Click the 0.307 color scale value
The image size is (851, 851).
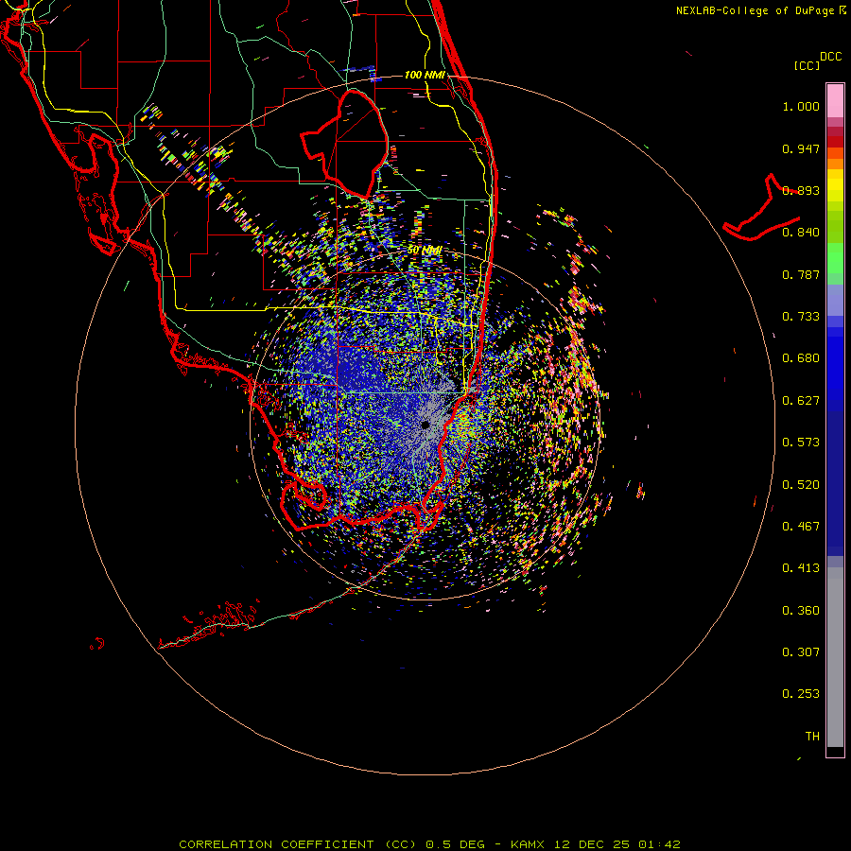click(801, 652)
